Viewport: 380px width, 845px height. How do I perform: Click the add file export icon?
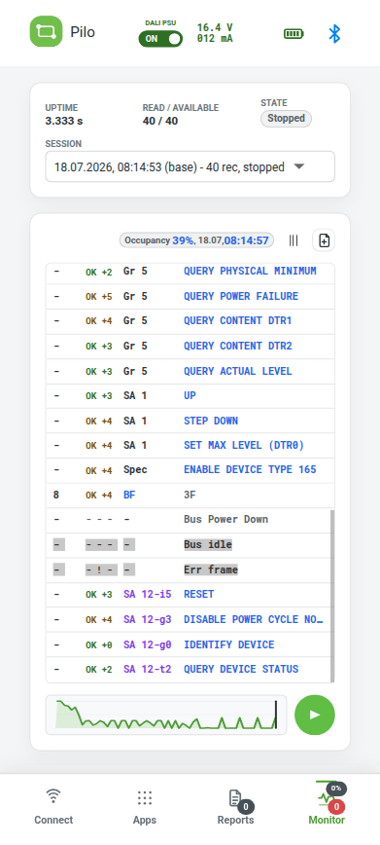pos(324,240)
